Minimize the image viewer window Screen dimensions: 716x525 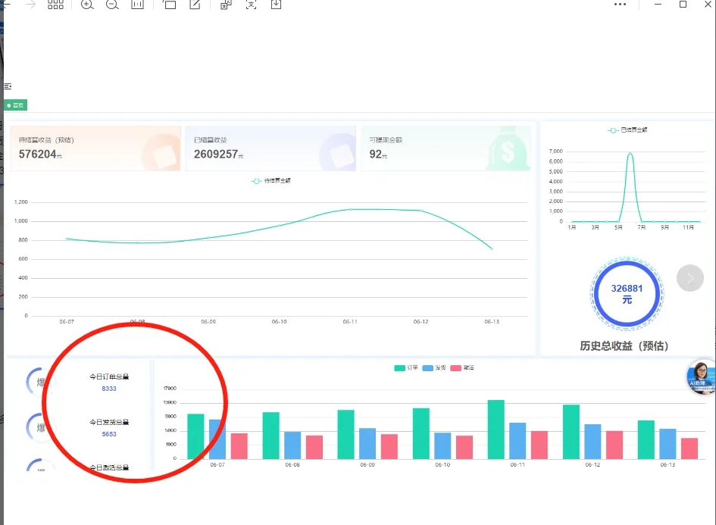pos(658,5)
